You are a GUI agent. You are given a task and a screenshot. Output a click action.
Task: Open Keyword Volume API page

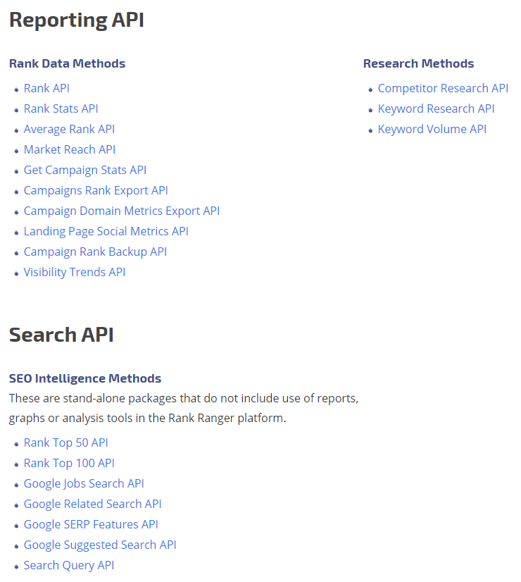point(432,129)
